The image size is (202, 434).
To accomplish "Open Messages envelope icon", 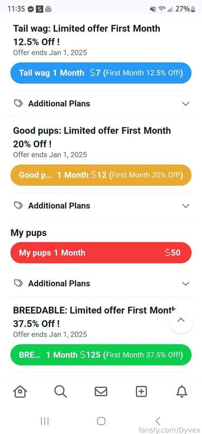I will coord(101,392).
